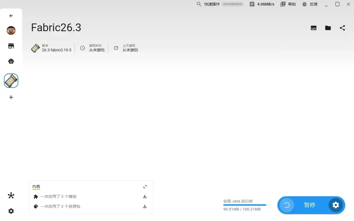The width and height of the screenshot is (354, 221).
Task: Expand the 内容 content panel
Action: point(145,187)
